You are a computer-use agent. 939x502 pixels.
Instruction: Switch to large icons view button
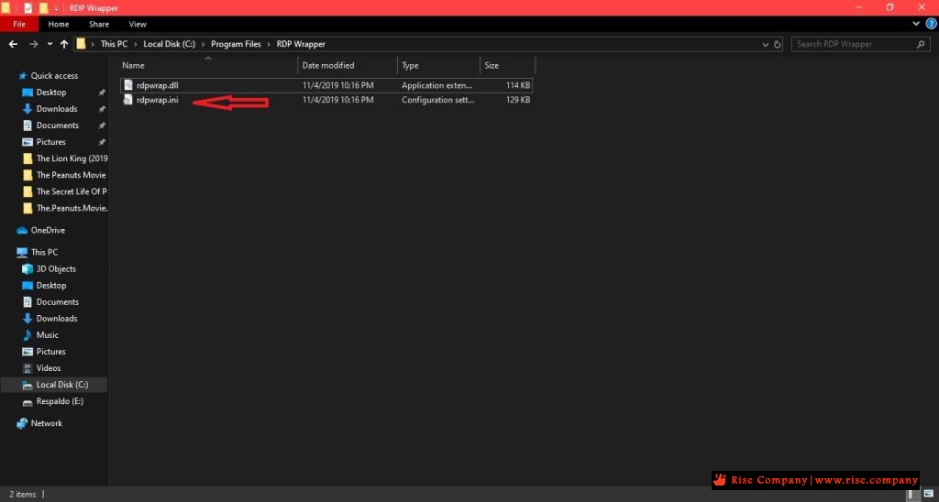(x=927, y=495)
